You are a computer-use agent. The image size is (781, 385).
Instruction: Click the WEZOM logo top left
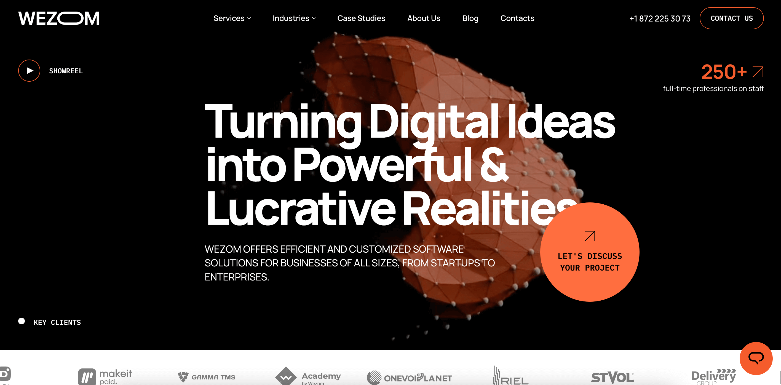click(58, 18)
